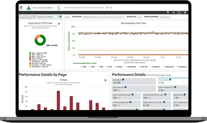The image size is (207, 123).
Task: Open the Onload chart hamburger menu
Action: 106,80
